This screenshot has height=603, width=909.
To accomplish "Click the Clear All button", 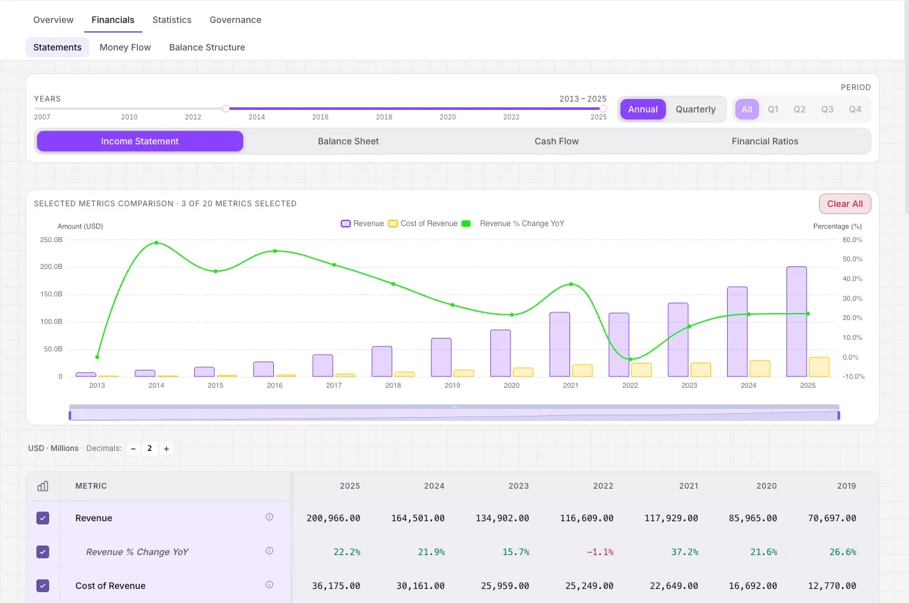I will [845, 204].
